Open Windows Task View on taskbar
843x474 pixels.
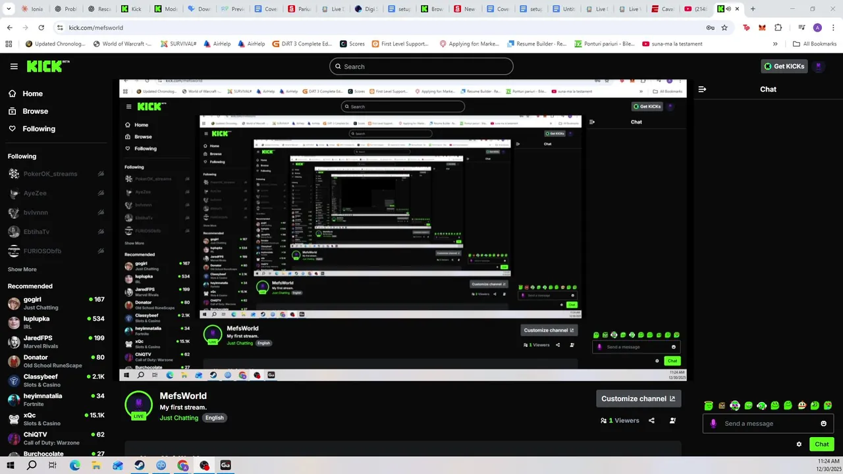click(53, 465)
